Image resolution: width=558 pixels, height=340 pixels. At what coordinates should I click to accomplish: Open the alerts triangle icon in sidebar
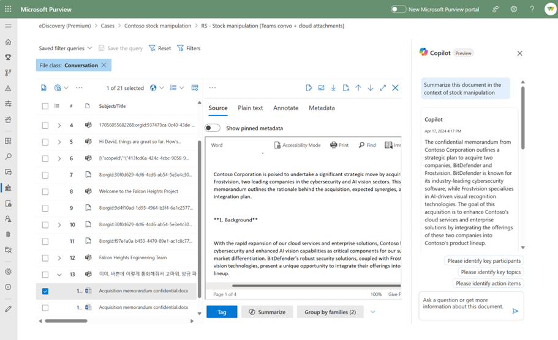(8, 88)
